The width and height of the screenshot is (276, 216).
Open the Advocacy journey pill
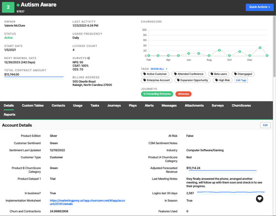[x=183, y=94]
